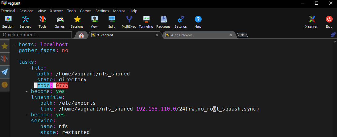Open the Settings menu in menu bar
337x137 pixels.
tap(102, 11)
